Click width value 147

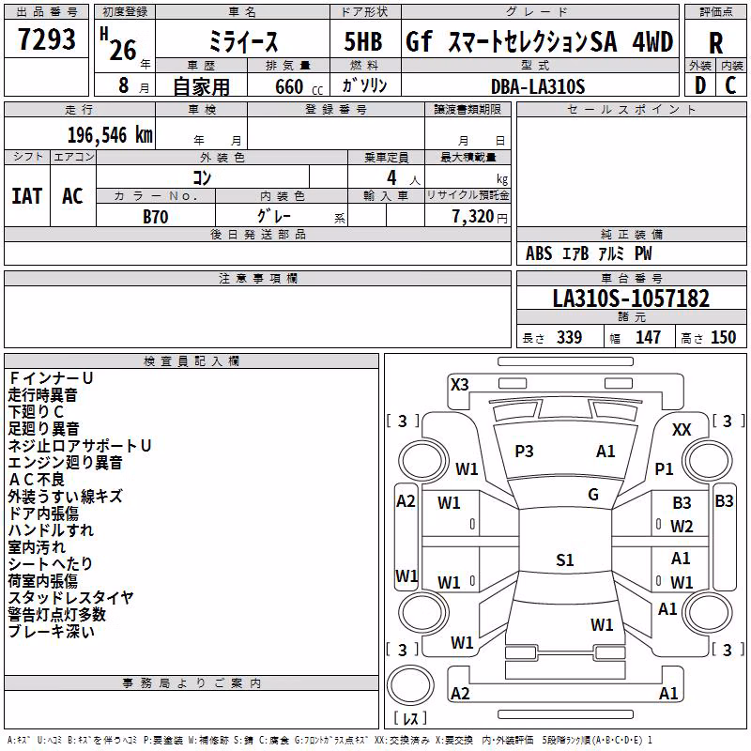648,337
